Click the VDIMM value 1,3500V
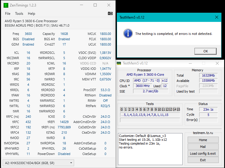Viewport: 225px width, 168px height. tap(105, 74)
